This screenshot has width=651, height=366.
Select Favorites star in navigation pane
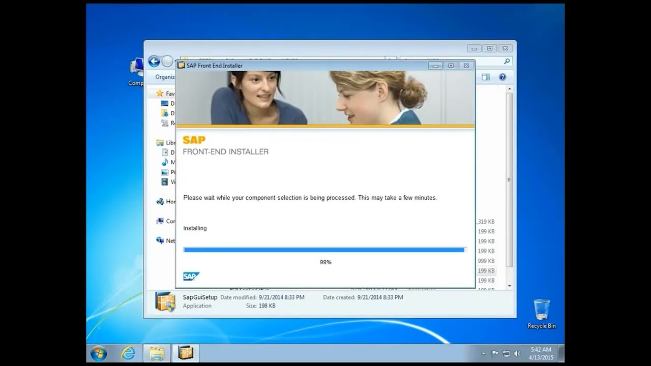pyautogui.click(x=160, y=94)
